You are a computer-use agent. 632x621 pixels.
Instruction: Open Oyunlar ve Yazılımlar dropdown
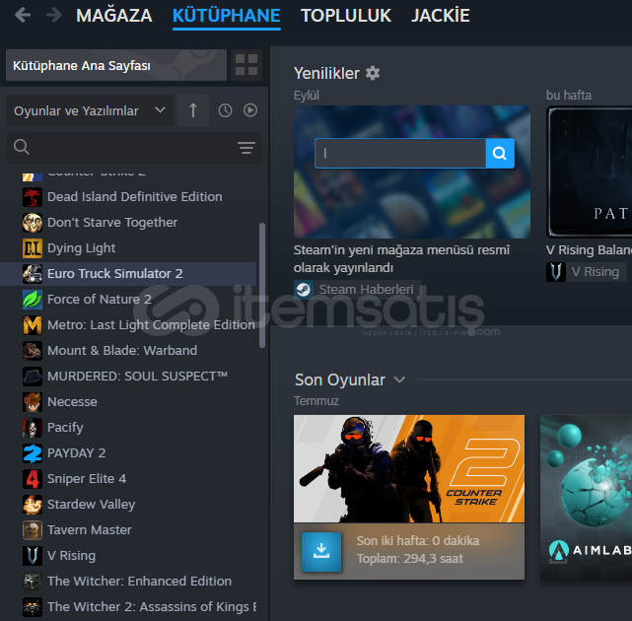tap(90, 110)
